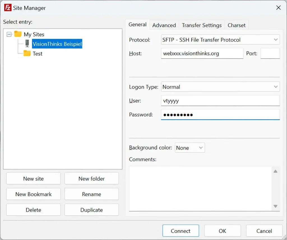Switch to the General tab

click(137, 25)
